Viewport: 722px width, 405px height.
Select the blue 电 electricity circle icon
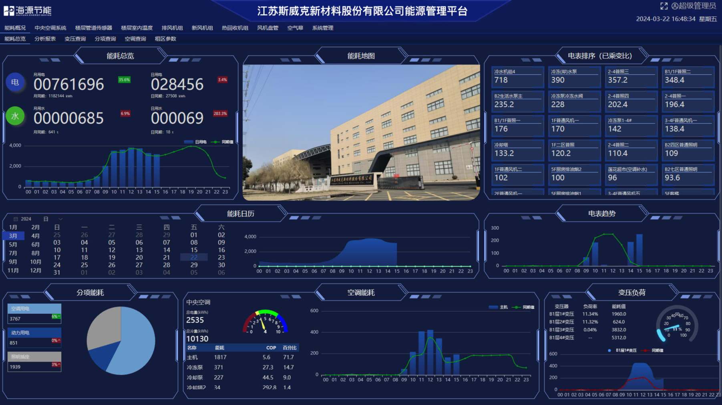pyautogui.click(x=15, y=82)
